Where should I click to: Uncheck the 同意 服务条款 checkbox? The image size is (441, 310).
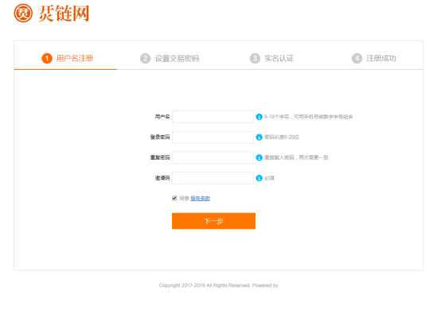click(x=174, y=198)
